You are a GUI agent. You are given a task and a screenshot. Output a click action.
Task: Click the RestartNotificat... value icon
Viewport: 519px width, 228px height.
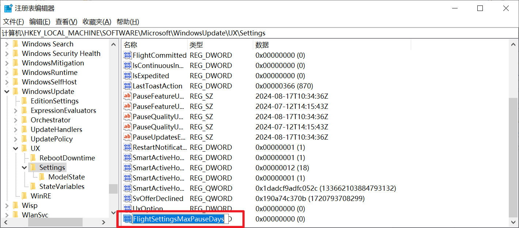127,147
